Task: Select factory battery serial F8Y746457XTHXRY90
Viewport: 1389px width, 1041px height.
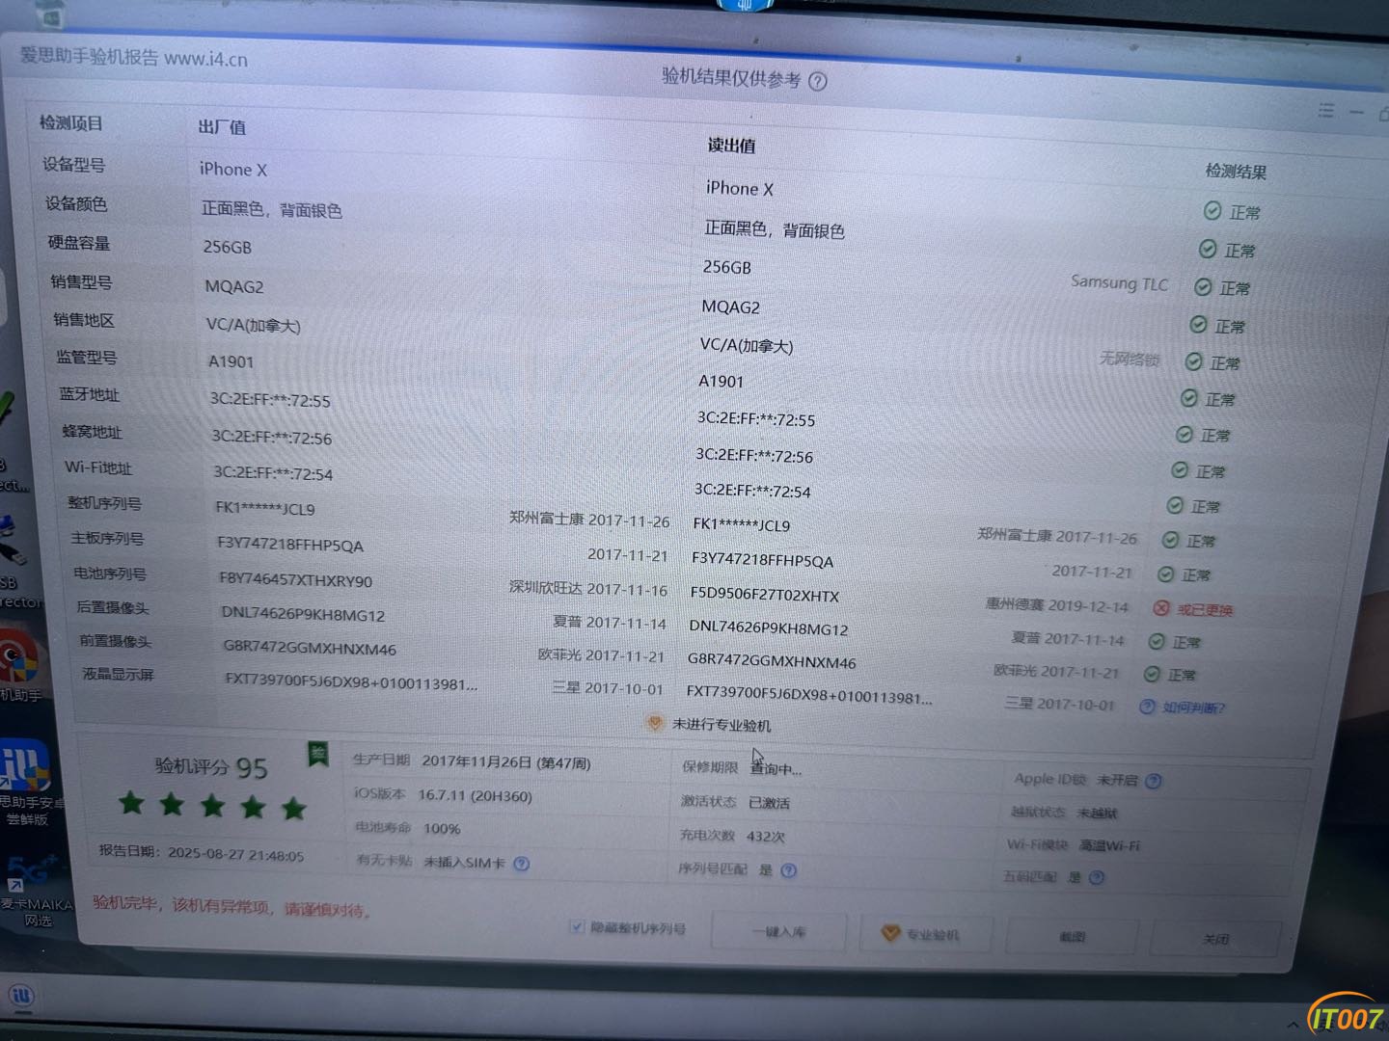Action: (x=295, y=580)
